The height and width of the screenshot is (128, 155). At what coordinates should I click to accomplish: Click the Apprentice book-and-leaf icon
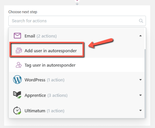tap(17, 95)
